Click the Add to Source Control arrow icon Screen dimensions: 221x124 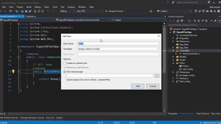coord(201,123)
